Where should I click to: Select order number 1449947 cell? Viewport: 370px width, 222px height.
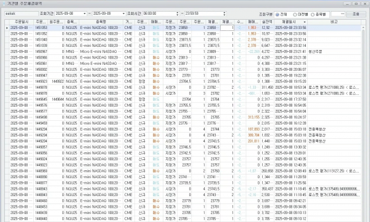(x=41, y=75)
